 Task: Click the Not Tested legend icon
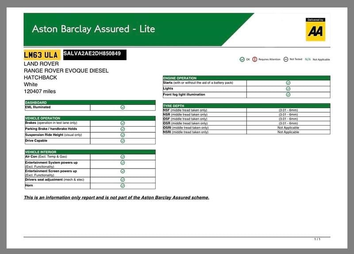pyautogui.click(x=286, y=59)
